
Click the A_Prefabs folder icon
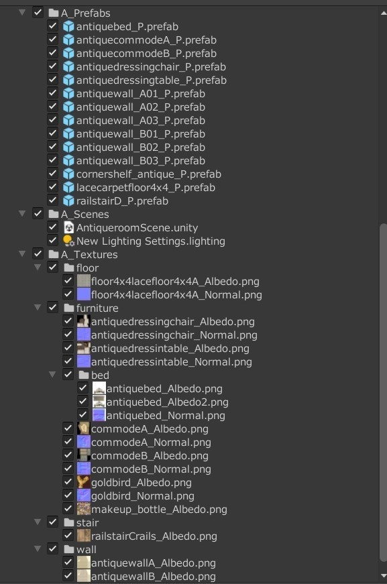pos(54,13)
